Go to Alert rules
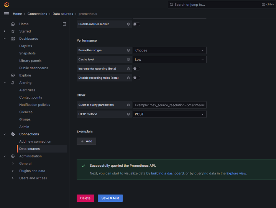The height and width of the screenshot is (208, 276). [27, 90]
